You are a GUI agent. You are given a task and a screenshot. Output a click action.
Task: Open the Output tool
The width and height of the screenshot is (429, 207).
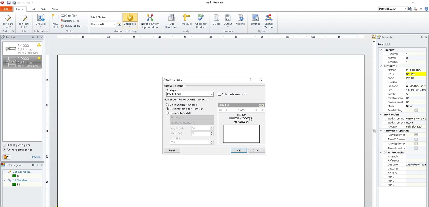coord(228,20)
